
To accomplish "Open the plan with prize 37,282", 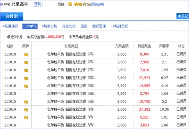I will click(71, 109).
